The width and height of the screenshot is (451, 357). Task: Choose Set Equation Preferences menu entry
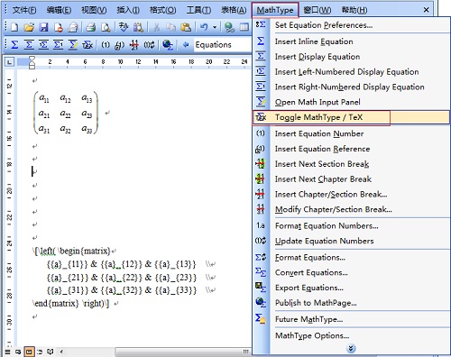(x=351, y=25)
